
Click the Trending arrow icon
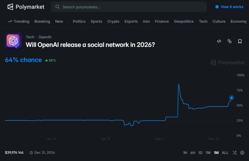pos(10,21)
